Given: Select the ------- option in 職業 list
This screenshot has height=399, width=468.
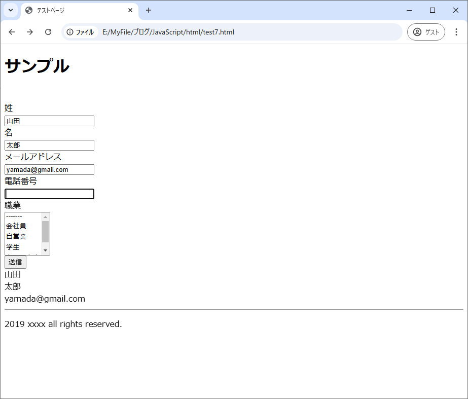Looking at the screenshot, I should [23, 216].
